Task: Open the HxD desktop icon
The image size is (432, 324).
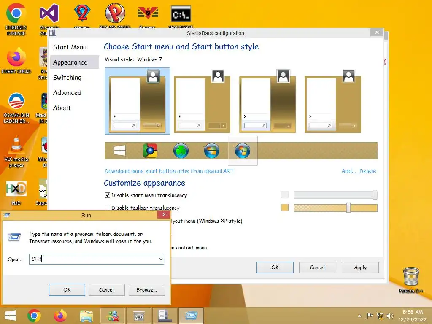Action: coord(16,193)
